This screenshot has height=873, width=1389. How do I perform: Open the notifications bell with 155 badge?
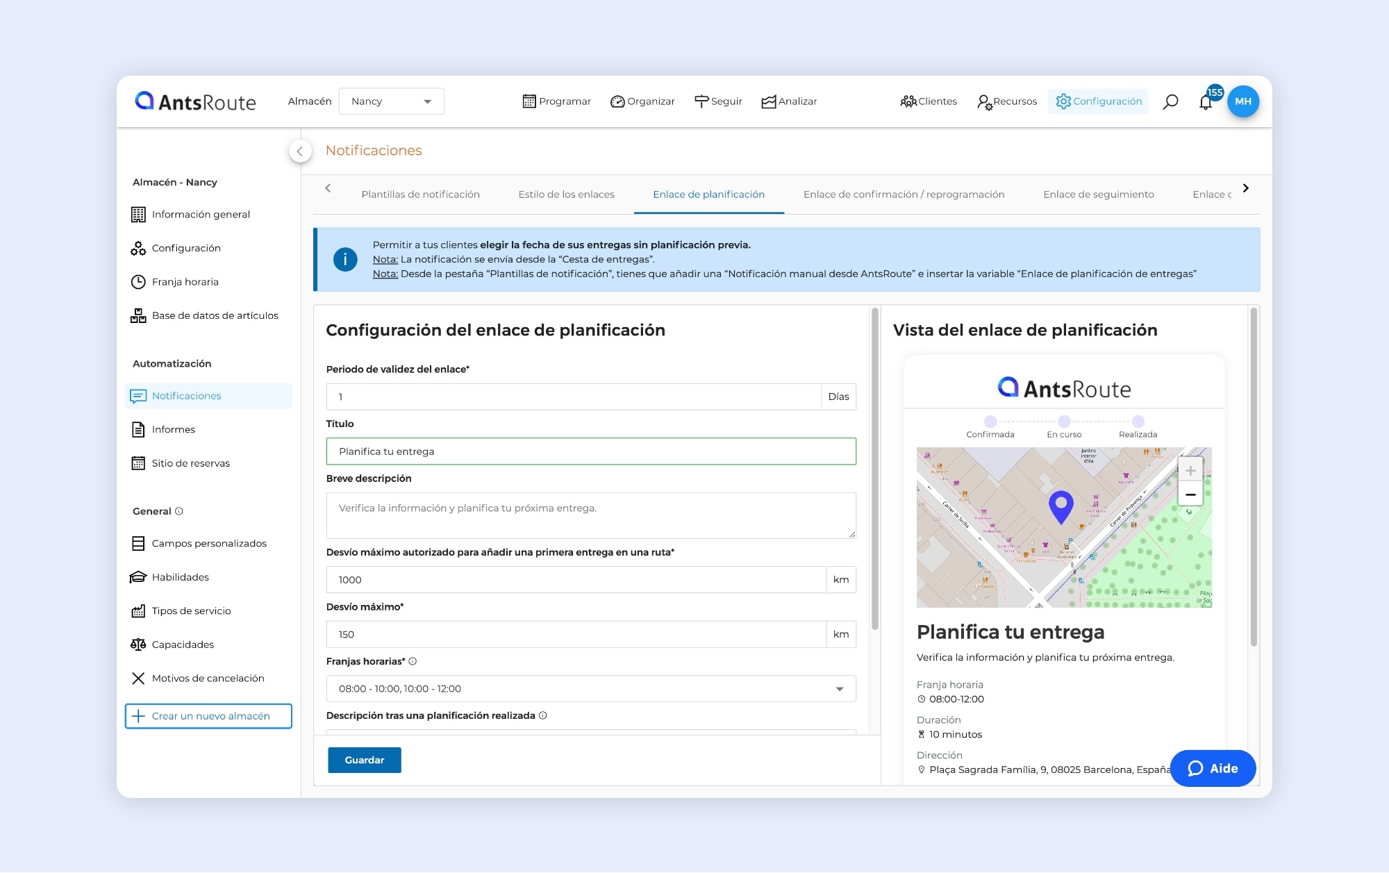[x=1206, y=102]
